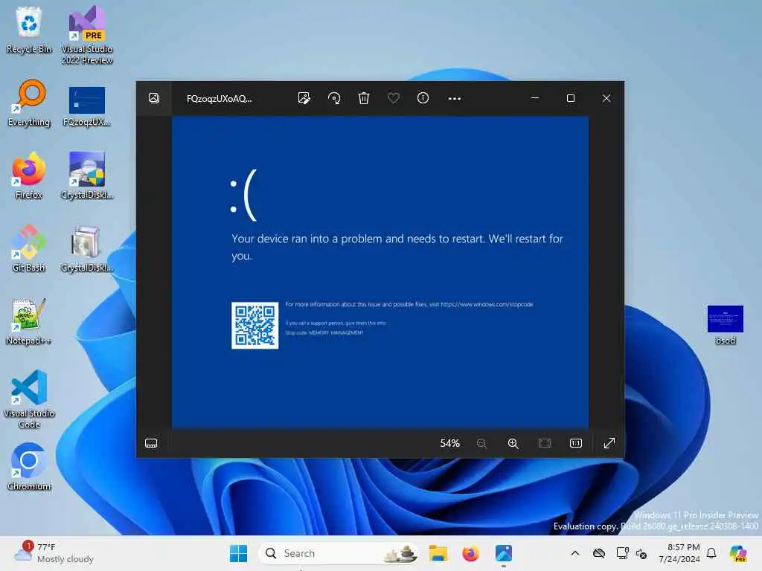This screenshot has width=762, height=571.
Task: Open the Windows Start menu
Action: click(238, 553)
